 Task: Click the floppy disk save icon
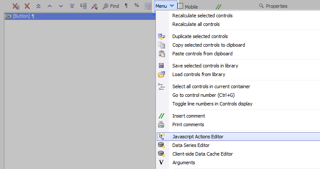click(161, 65)
